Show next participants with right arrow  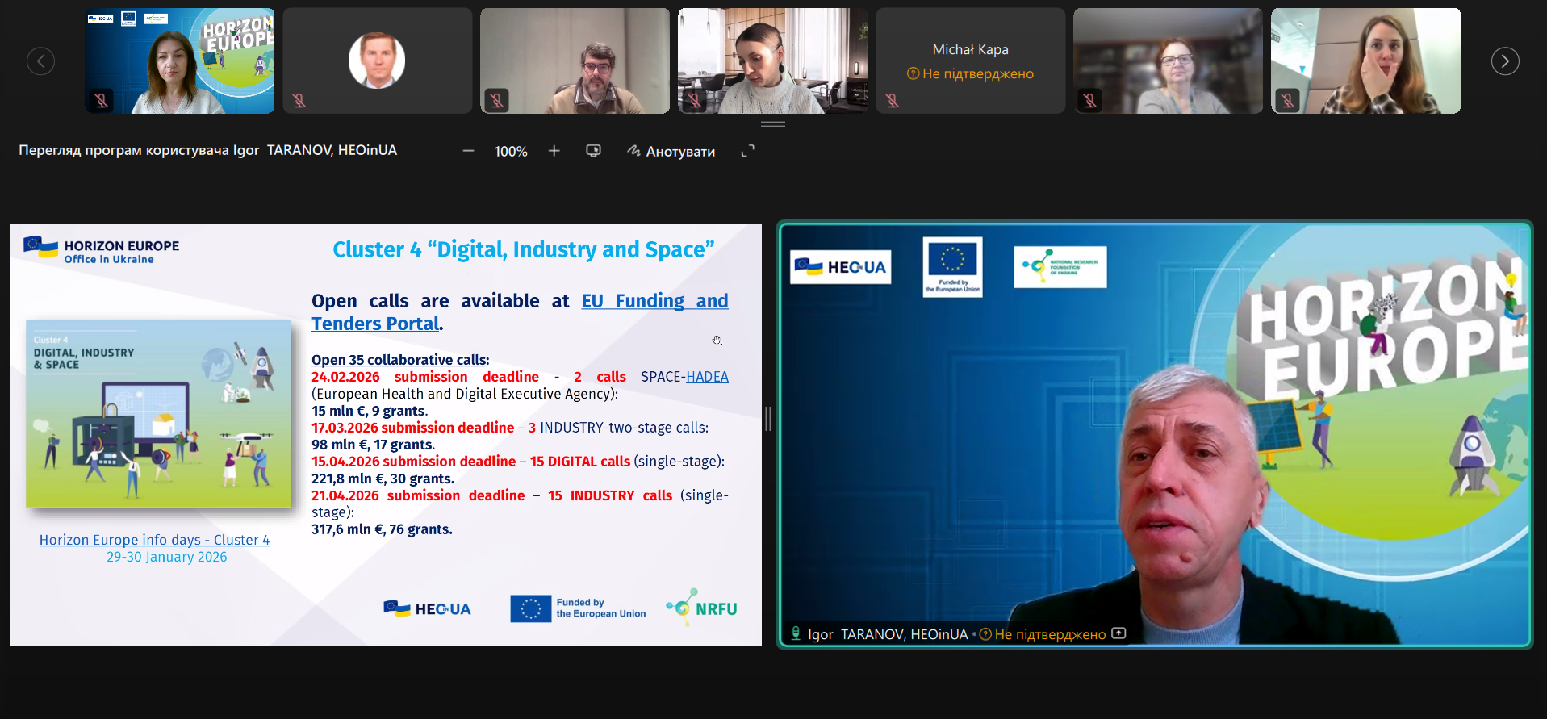(x=1504, y=61)
